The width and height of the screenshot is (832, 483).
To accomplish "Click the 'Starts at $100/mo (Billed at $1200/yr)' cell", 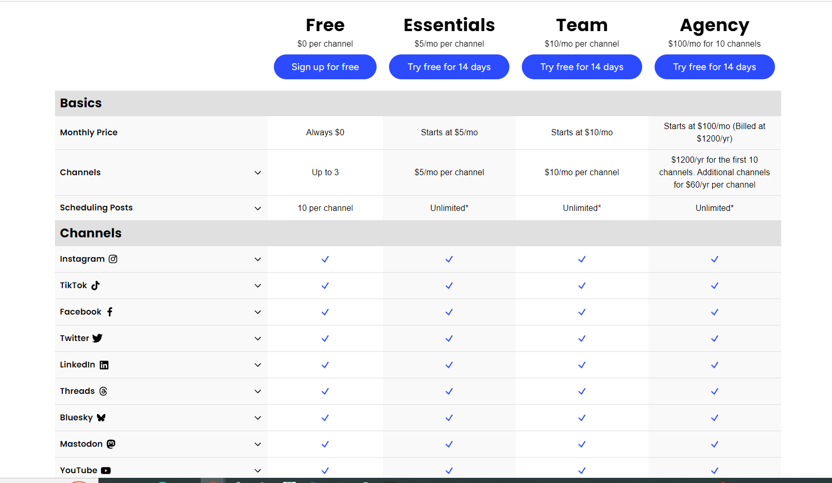I will [x=715, y=133].
